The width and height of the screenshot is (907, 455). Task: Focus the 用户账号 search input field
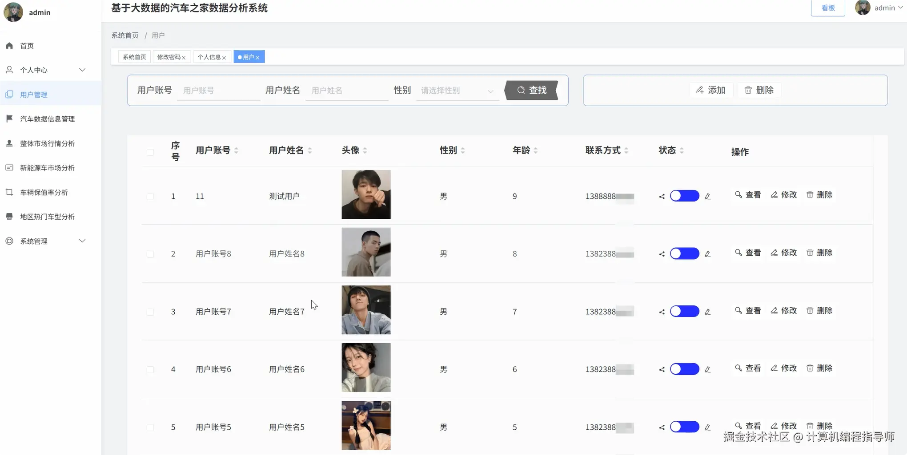219,91
